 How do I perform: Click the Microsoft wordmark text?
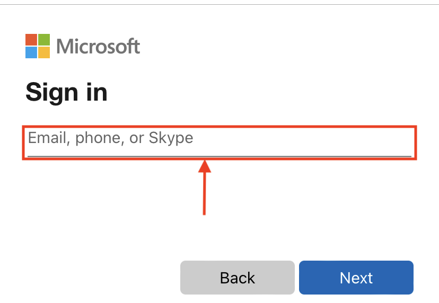[x=98, y=46]
